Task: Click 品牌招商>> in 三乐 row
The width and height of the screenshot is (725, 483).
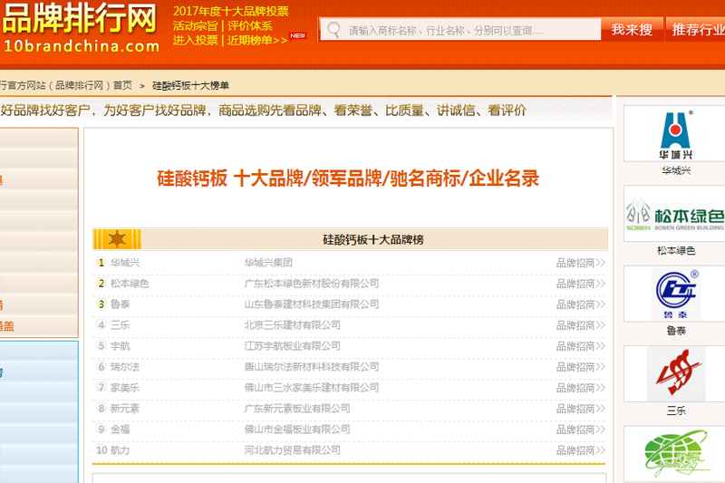Action: pyautogui.click(x=580, y=325)
